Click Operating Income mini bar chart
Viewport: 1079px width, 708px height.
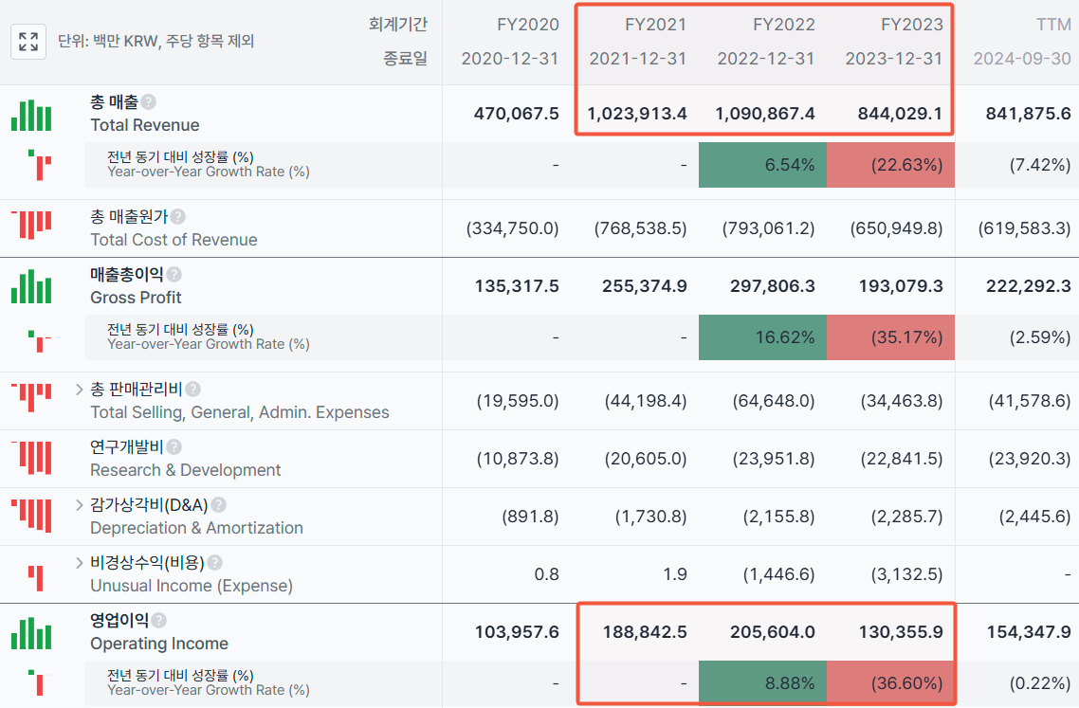click(31, 633)
